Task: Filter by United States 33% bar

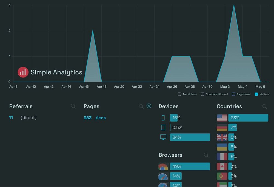Action: pyautogui.click(x=248, y=118)
